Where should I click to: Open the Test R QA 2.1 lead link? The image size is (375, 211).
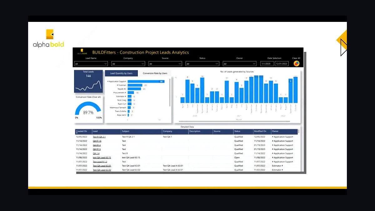(x=99, y=137)
